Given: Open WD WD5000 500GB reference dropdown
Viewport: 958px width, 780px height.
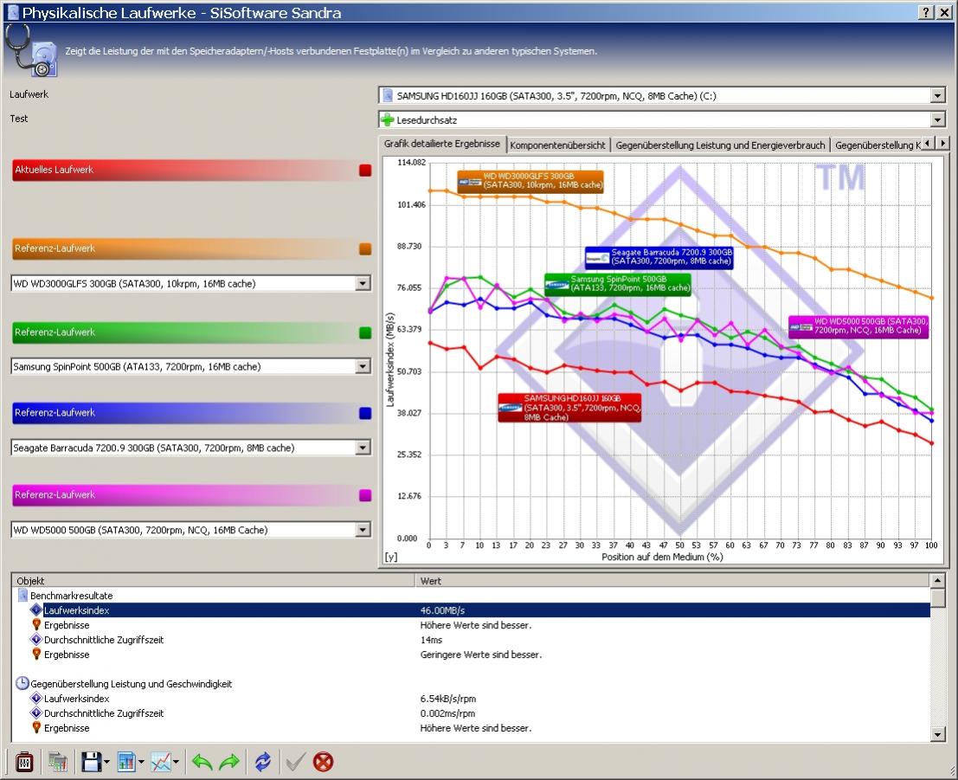Looking at the screenshot, I should point(363,529).
